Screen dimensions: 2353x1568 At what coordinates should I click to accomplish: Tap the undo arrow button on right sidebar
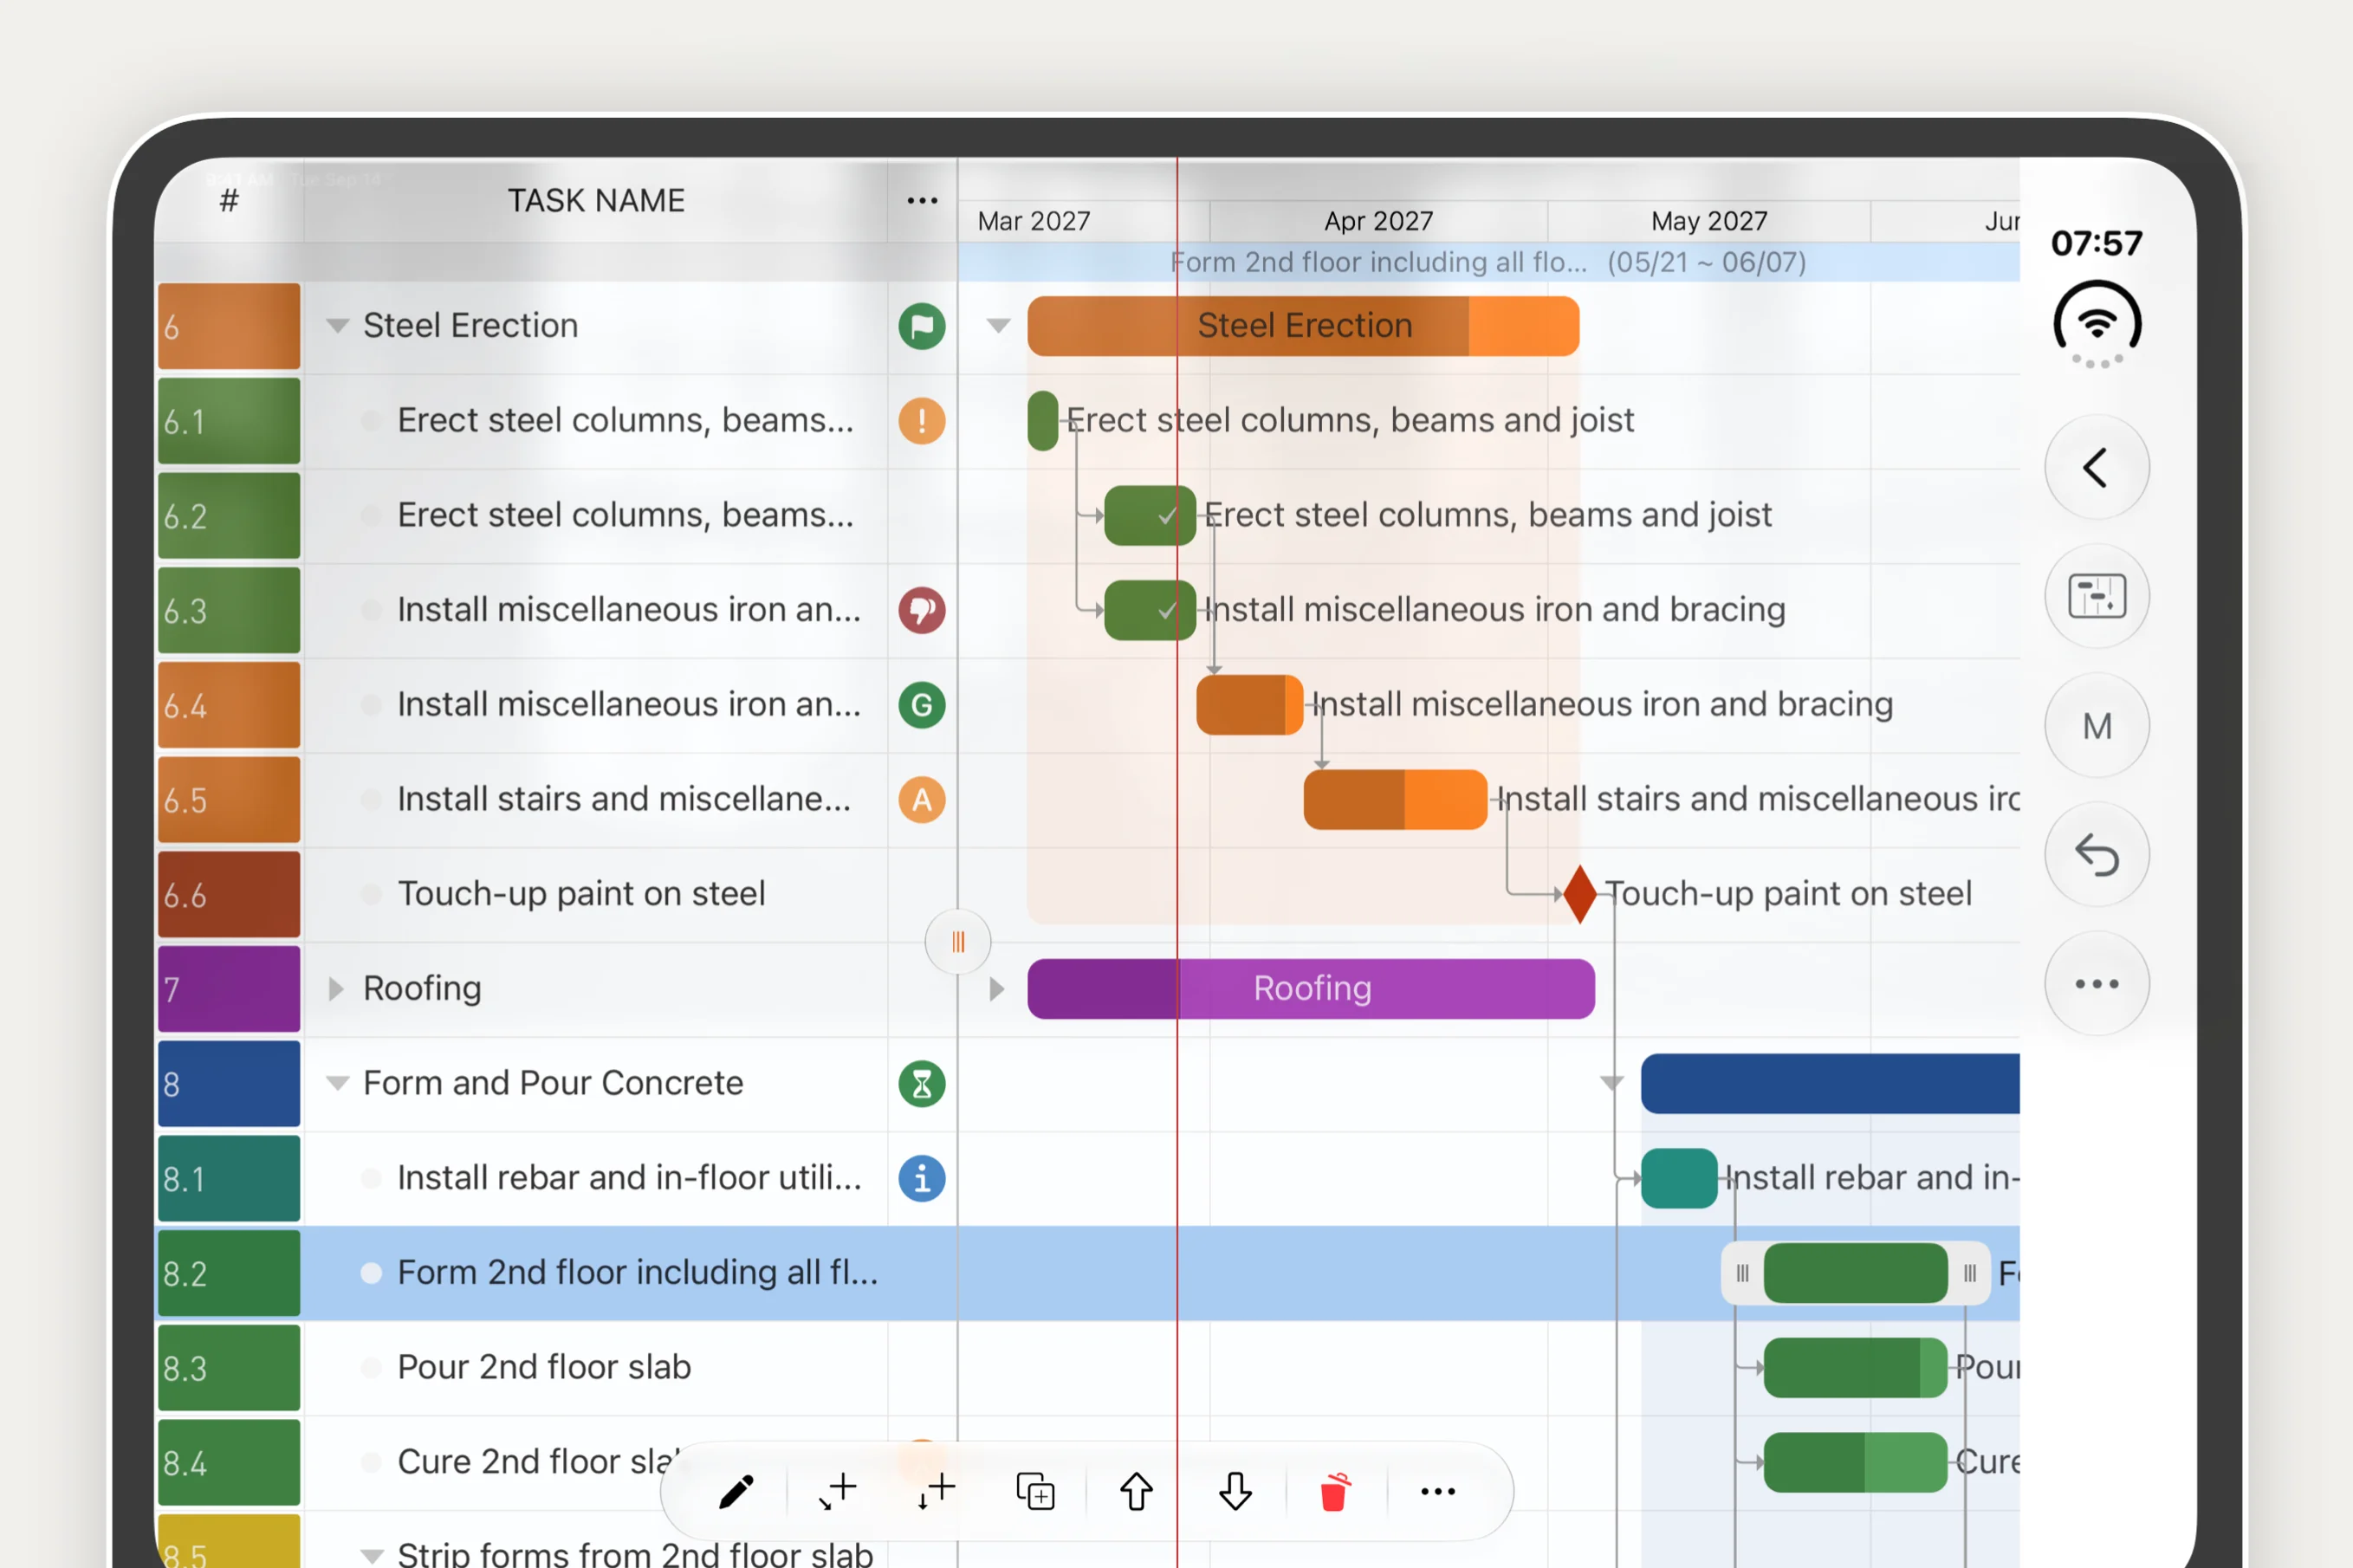(2096, 855)
